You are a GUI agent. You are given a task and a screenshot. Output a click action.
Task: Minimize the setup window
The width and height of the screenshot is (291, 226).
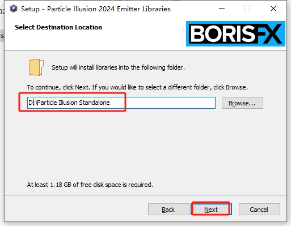click(x=222, y=8)
